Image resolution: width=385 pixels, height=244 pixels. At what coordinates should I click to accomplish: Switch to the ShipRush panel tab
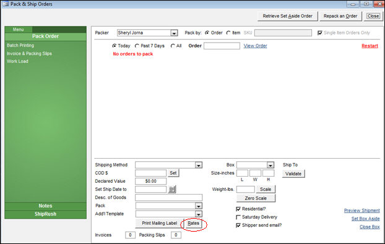point(45,214)
